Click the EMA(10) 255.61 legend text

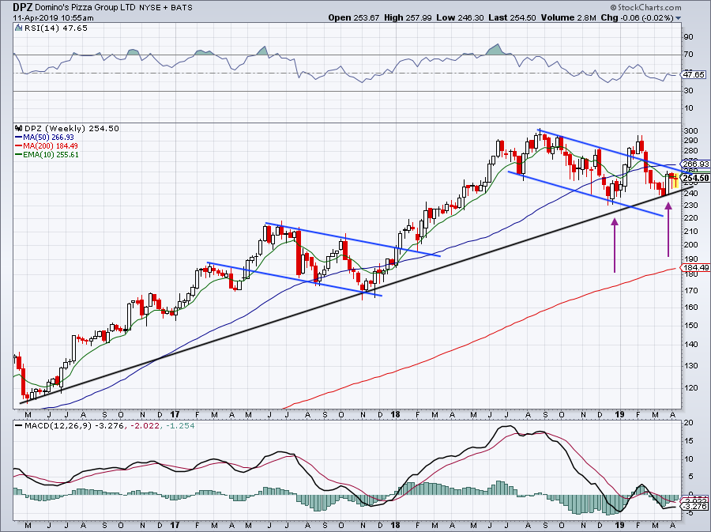point(51,155)
